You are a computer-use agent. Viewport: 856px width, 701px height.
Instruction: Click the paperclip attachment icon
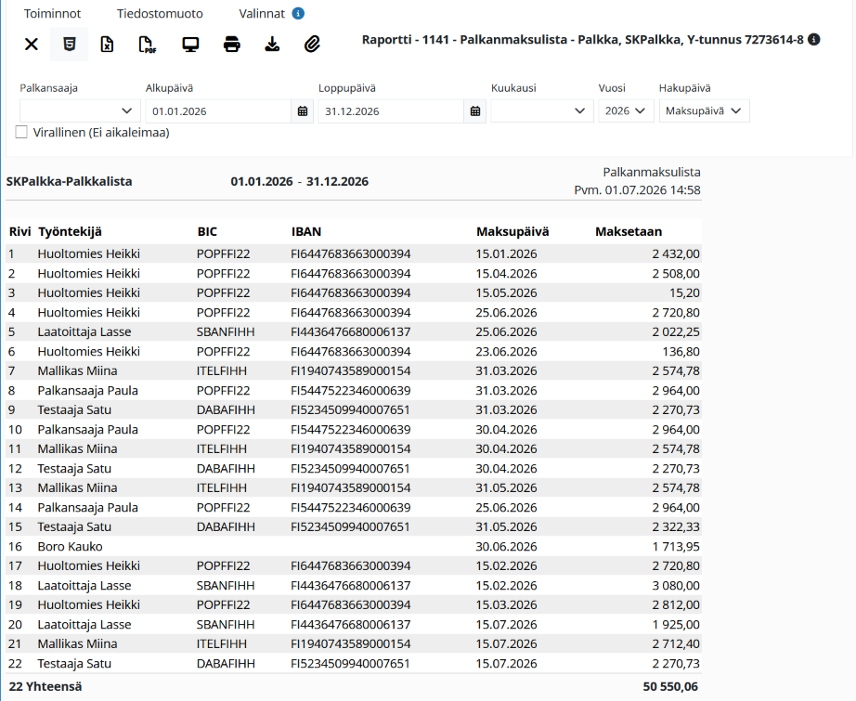312,45
